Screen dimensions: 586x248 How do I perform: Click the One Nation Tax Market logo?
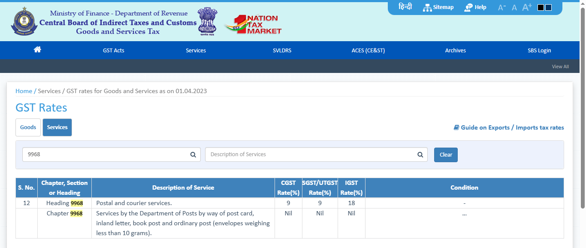253,24
